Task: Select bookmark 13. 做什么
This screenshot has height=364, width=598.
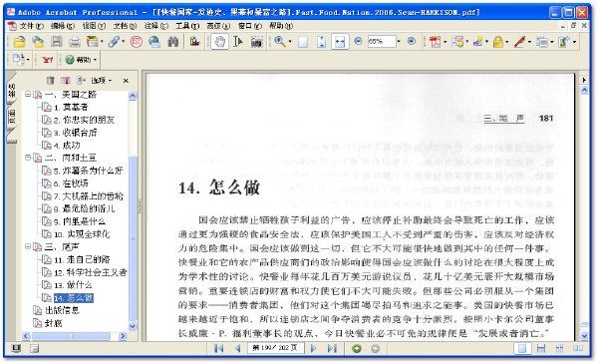Action: (73, 285)
